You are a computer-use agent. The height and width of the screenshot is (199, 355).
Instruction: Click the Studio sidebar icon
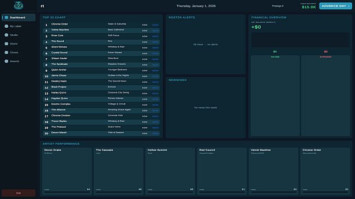tap(7, 35)
